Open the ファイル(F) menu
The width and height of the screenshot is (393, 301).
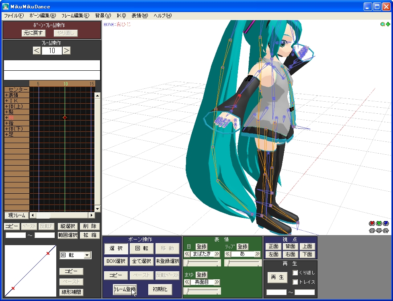pyautogui.click(x=14, y=16)
